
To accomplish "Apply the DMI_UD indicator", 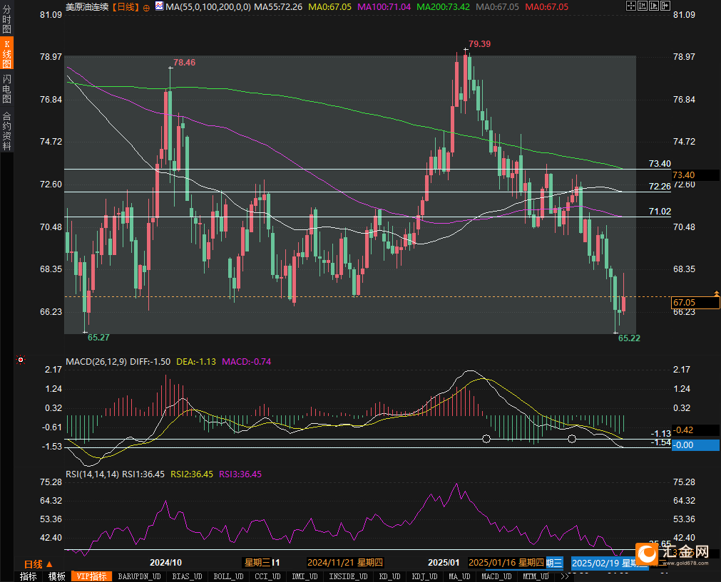I will pos(305,576).
